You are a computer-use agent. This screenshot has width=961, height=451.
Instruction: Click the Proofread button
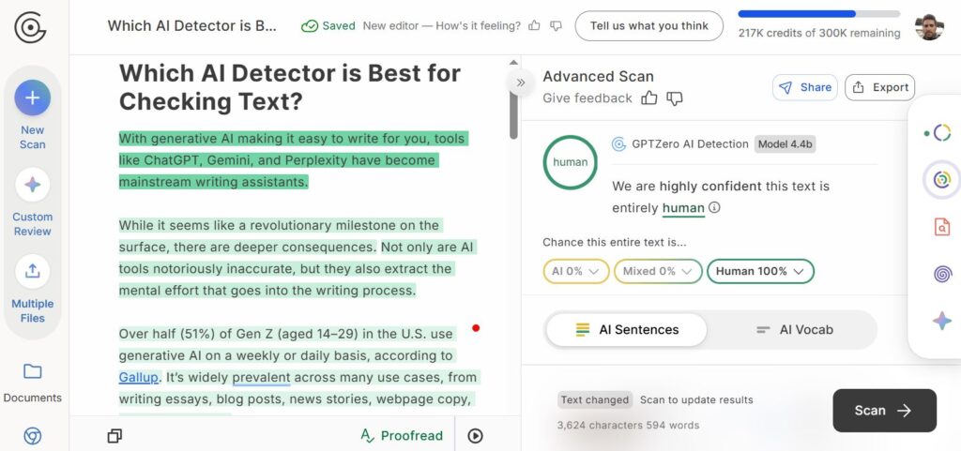click(402, 436)
